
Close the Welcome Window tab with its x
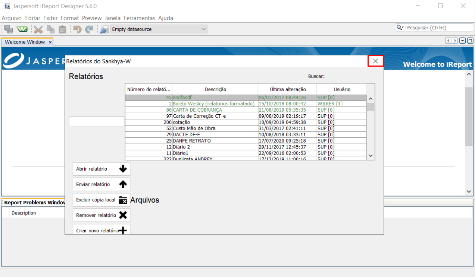pyautogui.click(x=50, y=42)
